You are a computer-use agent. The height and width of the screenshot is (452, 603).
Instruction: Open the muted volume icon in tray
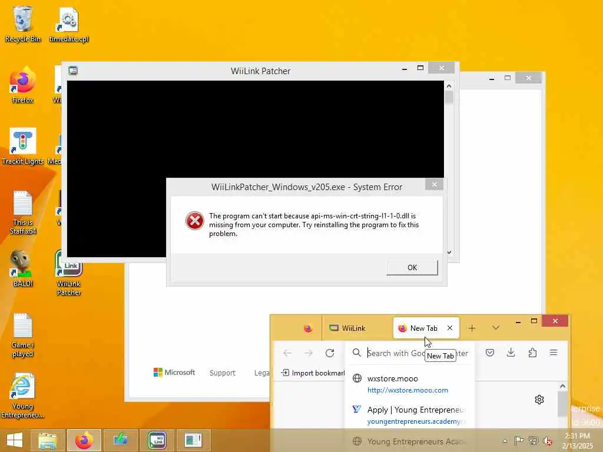547,441
